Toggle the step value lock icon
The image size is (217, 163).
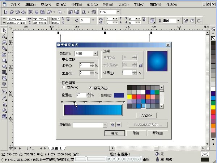[140, 65]
